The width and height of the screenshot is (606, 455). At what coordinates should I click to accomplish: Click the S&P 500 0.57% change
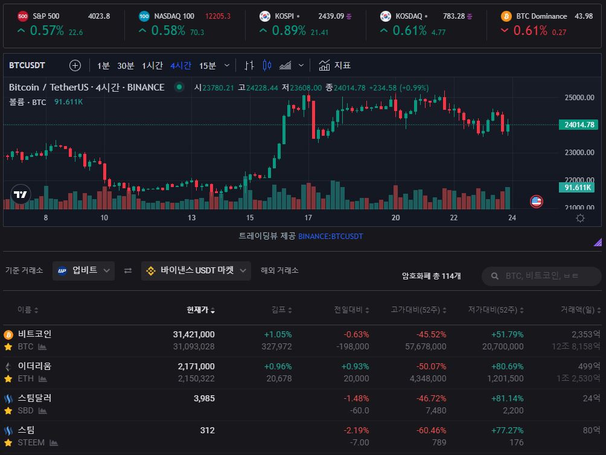(x=46, y=31)
